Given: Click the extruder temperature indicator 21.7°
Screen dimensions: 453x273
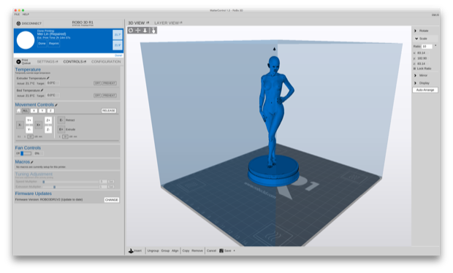Looking at the screenshot, I should click(118, 34).
